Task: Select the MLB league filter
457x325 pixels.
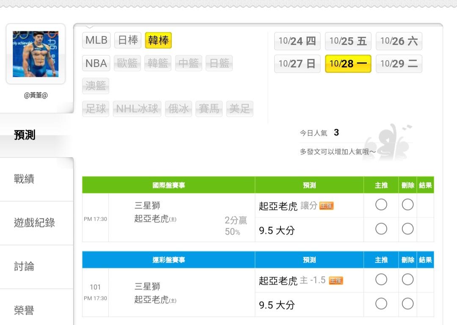Action: [96, 40]
